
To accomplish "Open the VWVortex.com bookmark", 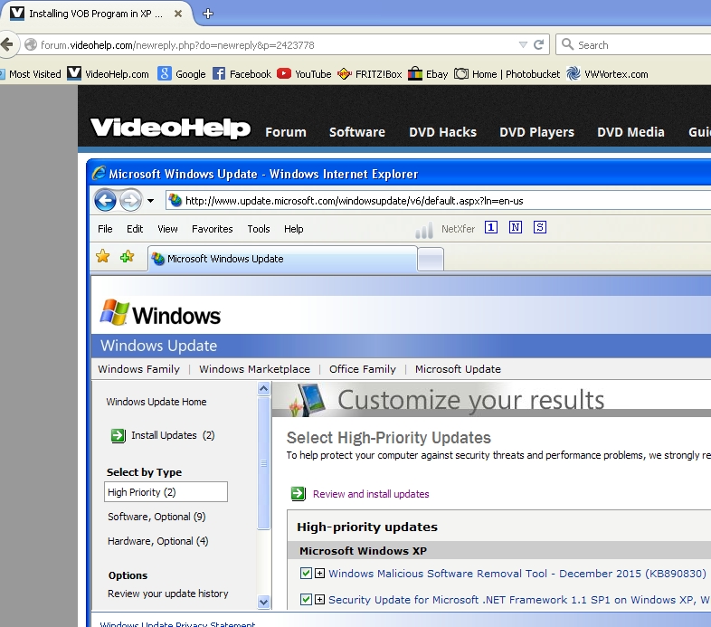I will point(607,74).
